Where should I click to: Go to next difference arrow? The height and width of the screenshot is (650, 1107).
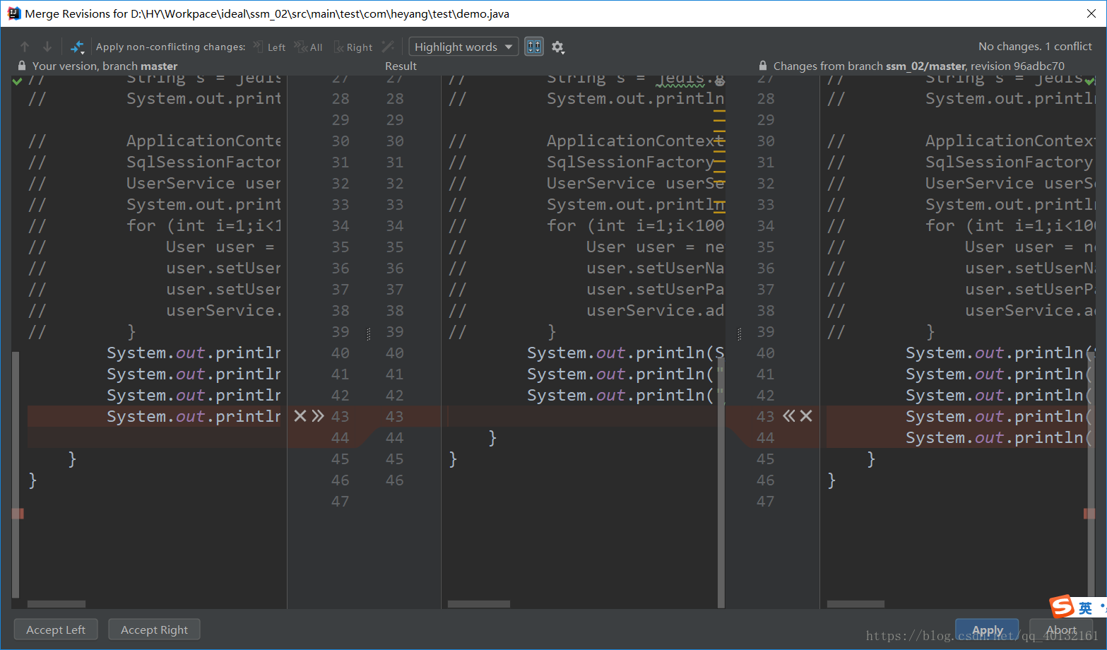click(47, 47)
